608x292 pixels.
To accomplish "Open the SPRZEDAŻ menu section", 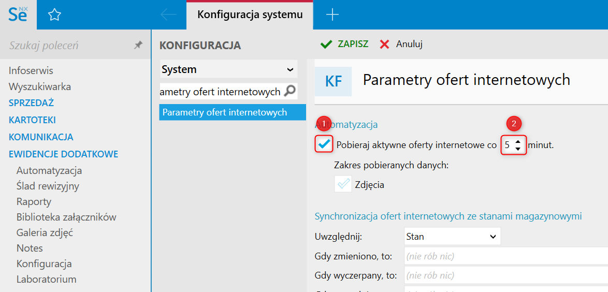I will click(31, 103).
